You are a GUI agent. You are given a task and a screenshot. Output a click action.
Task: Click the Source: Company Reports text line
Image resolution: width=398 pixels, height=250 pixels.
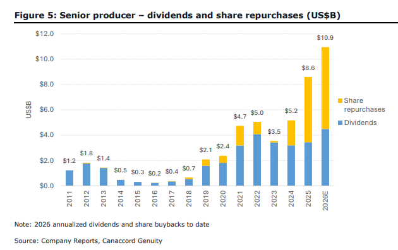click(x=88, y=241)
